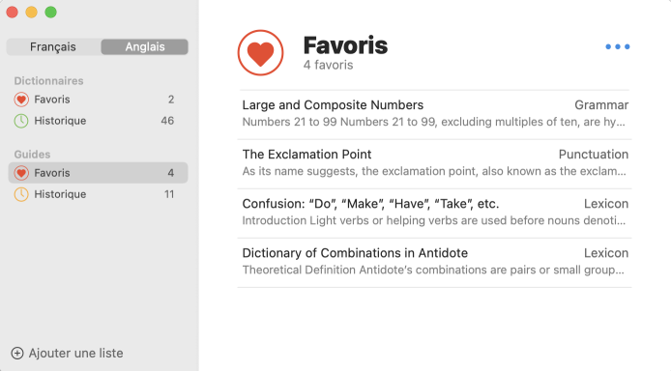Image resolution: width=671 pixels, height=371 pixels.
Task: Click the Guides Favoris heart icon
Action: [21, 173]
